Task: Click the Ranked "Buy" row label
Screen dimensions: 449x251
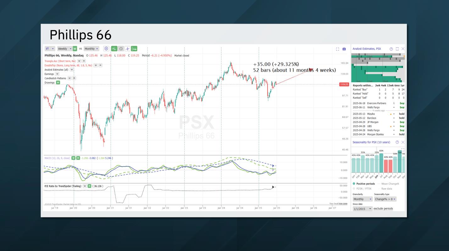Action: click(x=360, y=90)
